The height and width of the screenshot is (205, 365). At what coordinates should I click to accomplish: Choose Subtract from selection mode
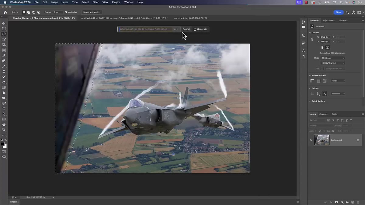(x=33, y=12)
